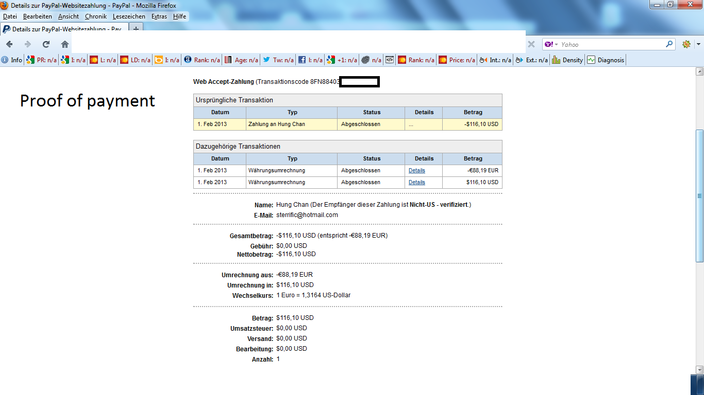
Task: Expand dropdown arrow beside gear icon
Action: point(698,44)
